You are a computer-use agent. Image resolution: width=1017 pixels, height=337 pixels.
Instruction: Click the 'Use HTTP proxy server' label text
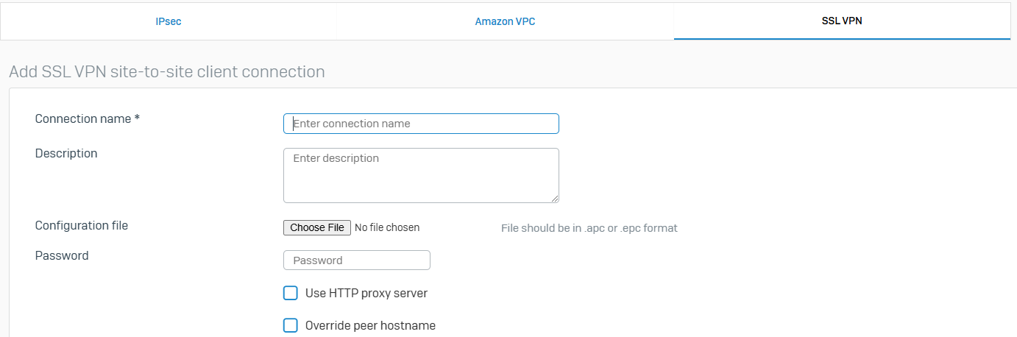366,293
